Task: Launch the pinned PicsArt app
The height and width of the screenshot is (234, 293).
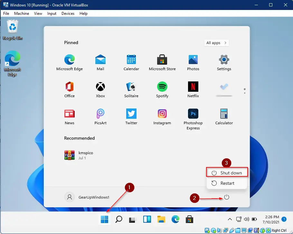Action: coord(100,117)
